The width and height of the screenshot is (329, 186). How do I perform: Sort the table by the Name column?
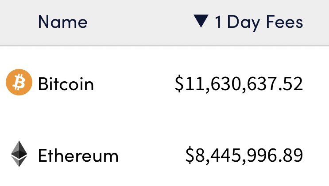point(63,22)
